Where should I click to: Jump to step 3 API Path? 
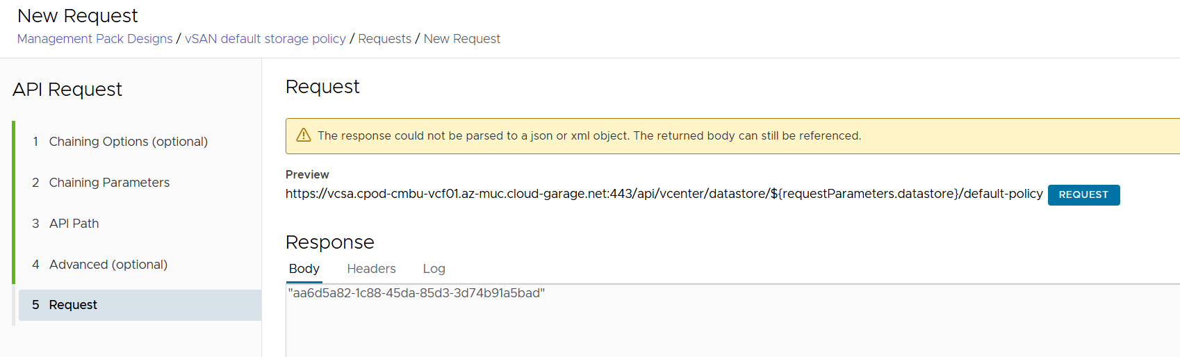pos(74,224)
